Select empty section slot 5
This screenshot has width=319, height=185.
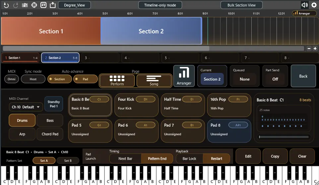click(x=180, y=58)
